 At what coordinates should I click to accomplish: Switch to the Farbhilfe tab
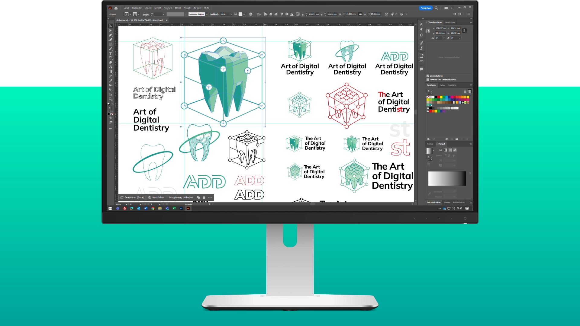coord(452,85)
